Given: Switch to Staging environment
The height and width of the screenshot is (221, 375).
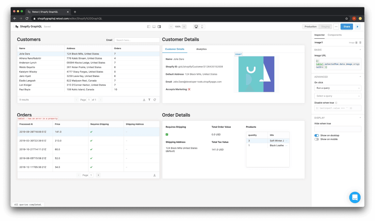Looking at the screenshot, I should coord(325,27).
